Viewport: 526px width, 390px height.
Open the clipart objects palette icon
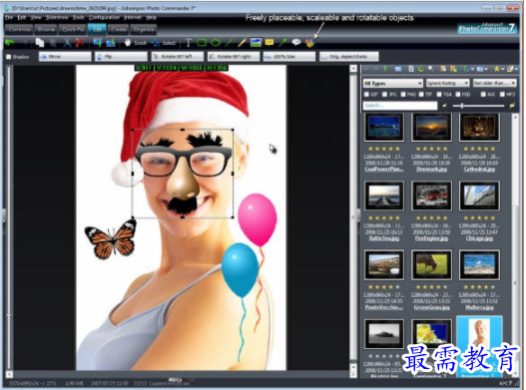click(310, 43)
